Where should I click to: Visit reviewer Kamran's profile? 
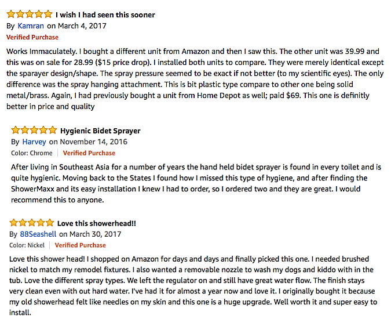[x=31, y=26]
